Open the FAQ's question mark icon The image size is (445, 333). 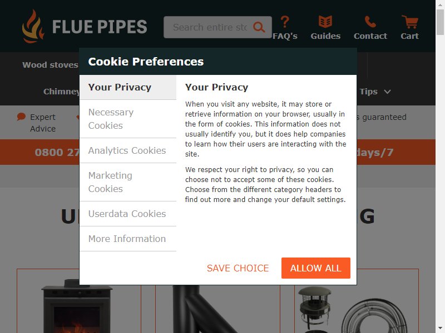285,22
